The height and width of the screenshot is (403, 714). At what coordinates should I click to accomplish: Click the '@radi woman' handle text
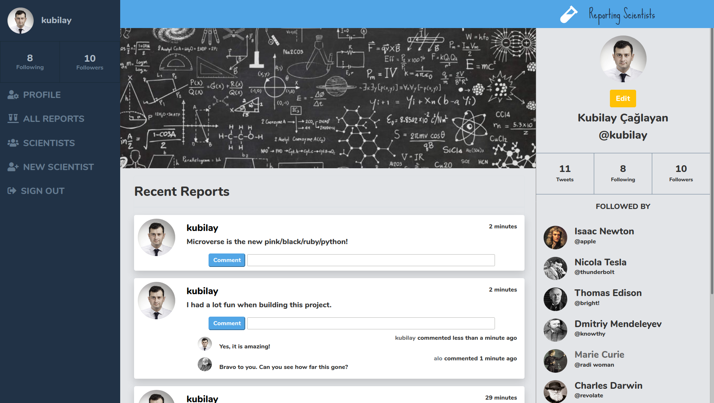(x=595, y=365)
